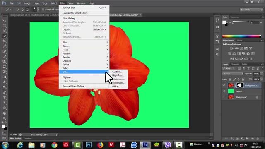265x149 pixels.
Task: Select High Pass from Other submenu
Action: [118, 75]
